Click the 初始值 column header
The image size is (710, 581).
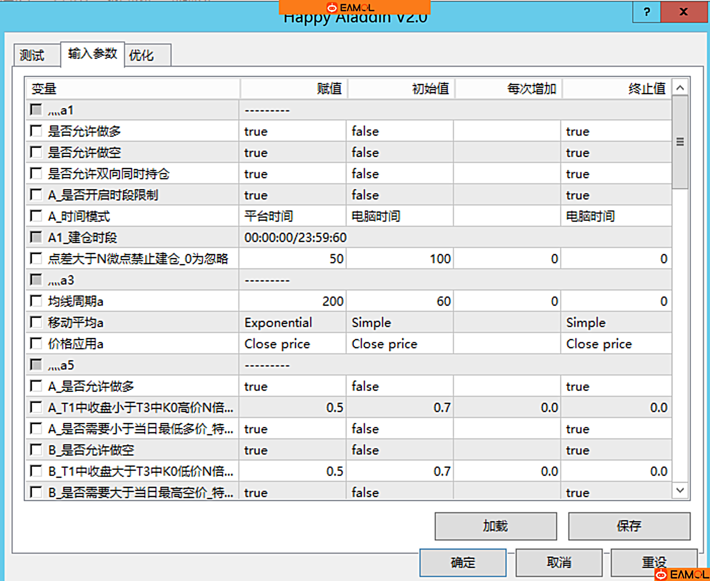point(401,89)
